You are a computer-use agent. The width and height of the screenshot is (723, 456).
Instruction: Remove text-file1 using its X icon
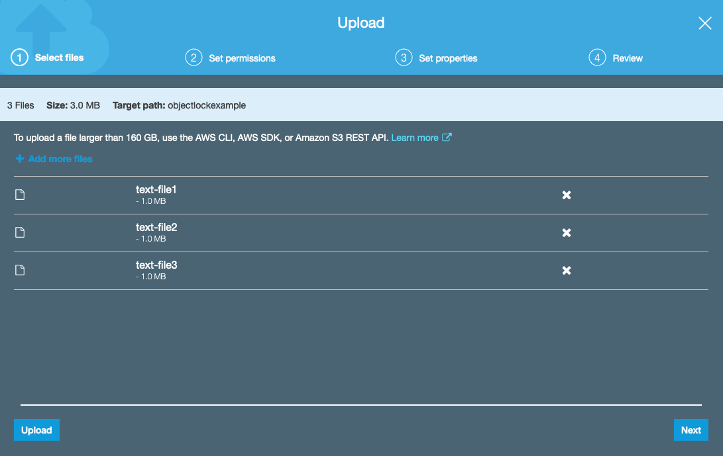click(x=567, y=195)
